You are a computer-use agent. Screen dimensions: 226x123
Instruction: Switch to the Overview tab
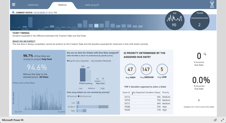click(33, 5)
